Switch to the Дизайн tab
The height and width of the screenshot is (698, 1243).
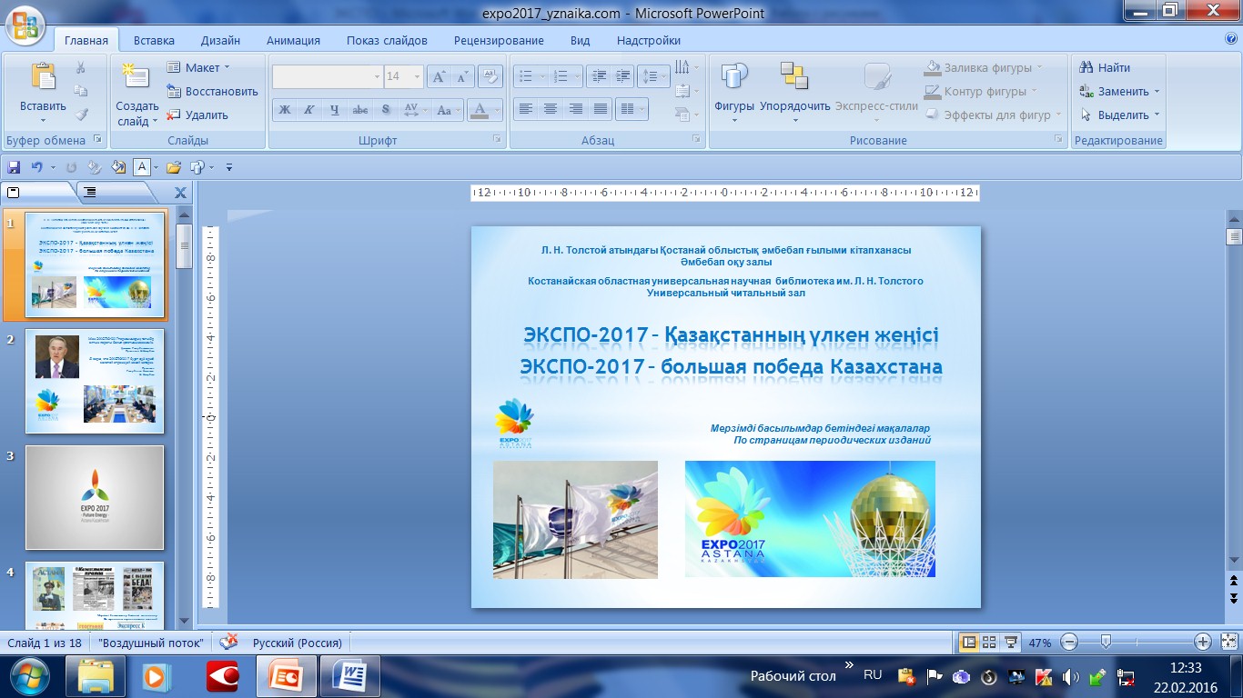[220, 40]
